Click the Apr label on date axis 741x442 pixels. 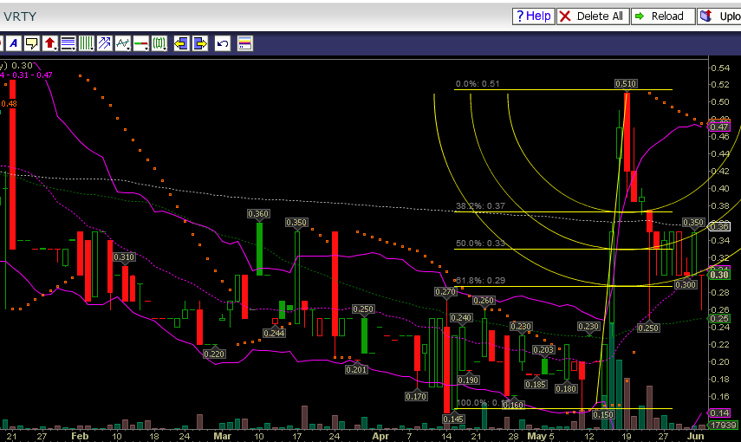pos(380,436)
